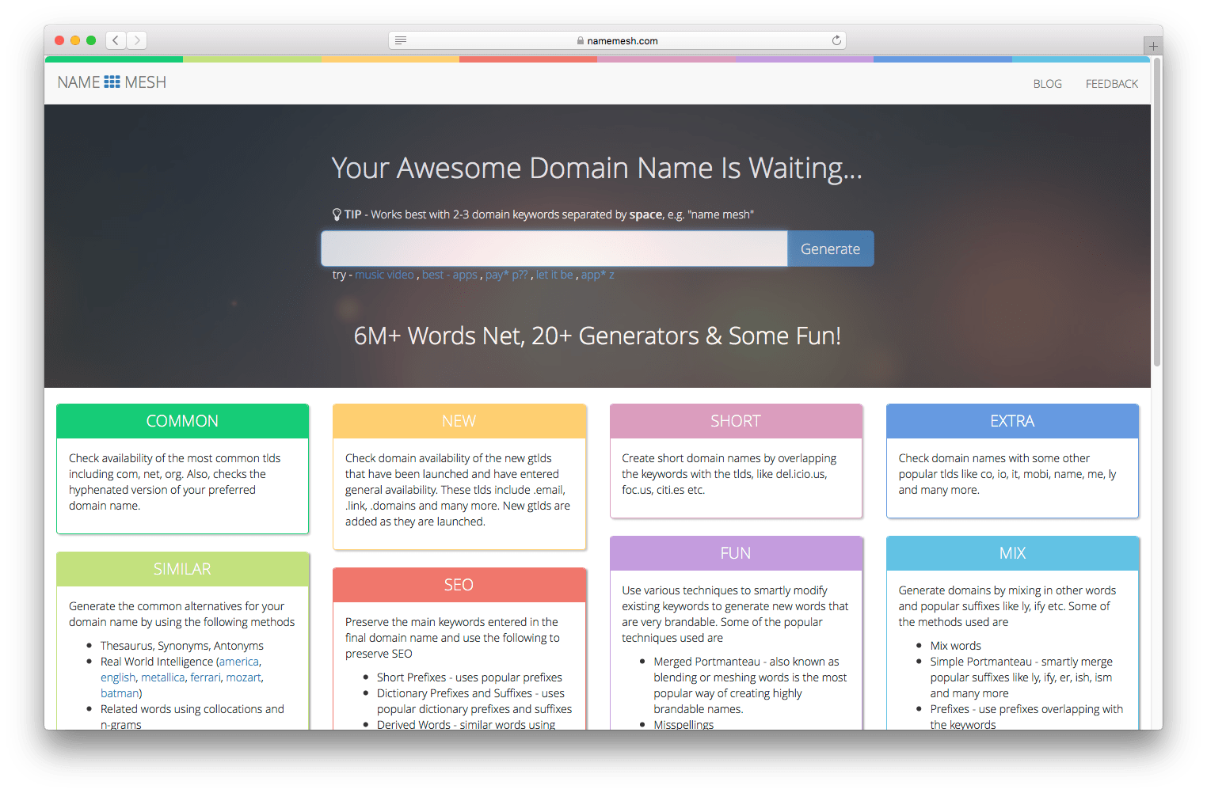Open the 'ferrari' example link

click(x=205, y=677)
